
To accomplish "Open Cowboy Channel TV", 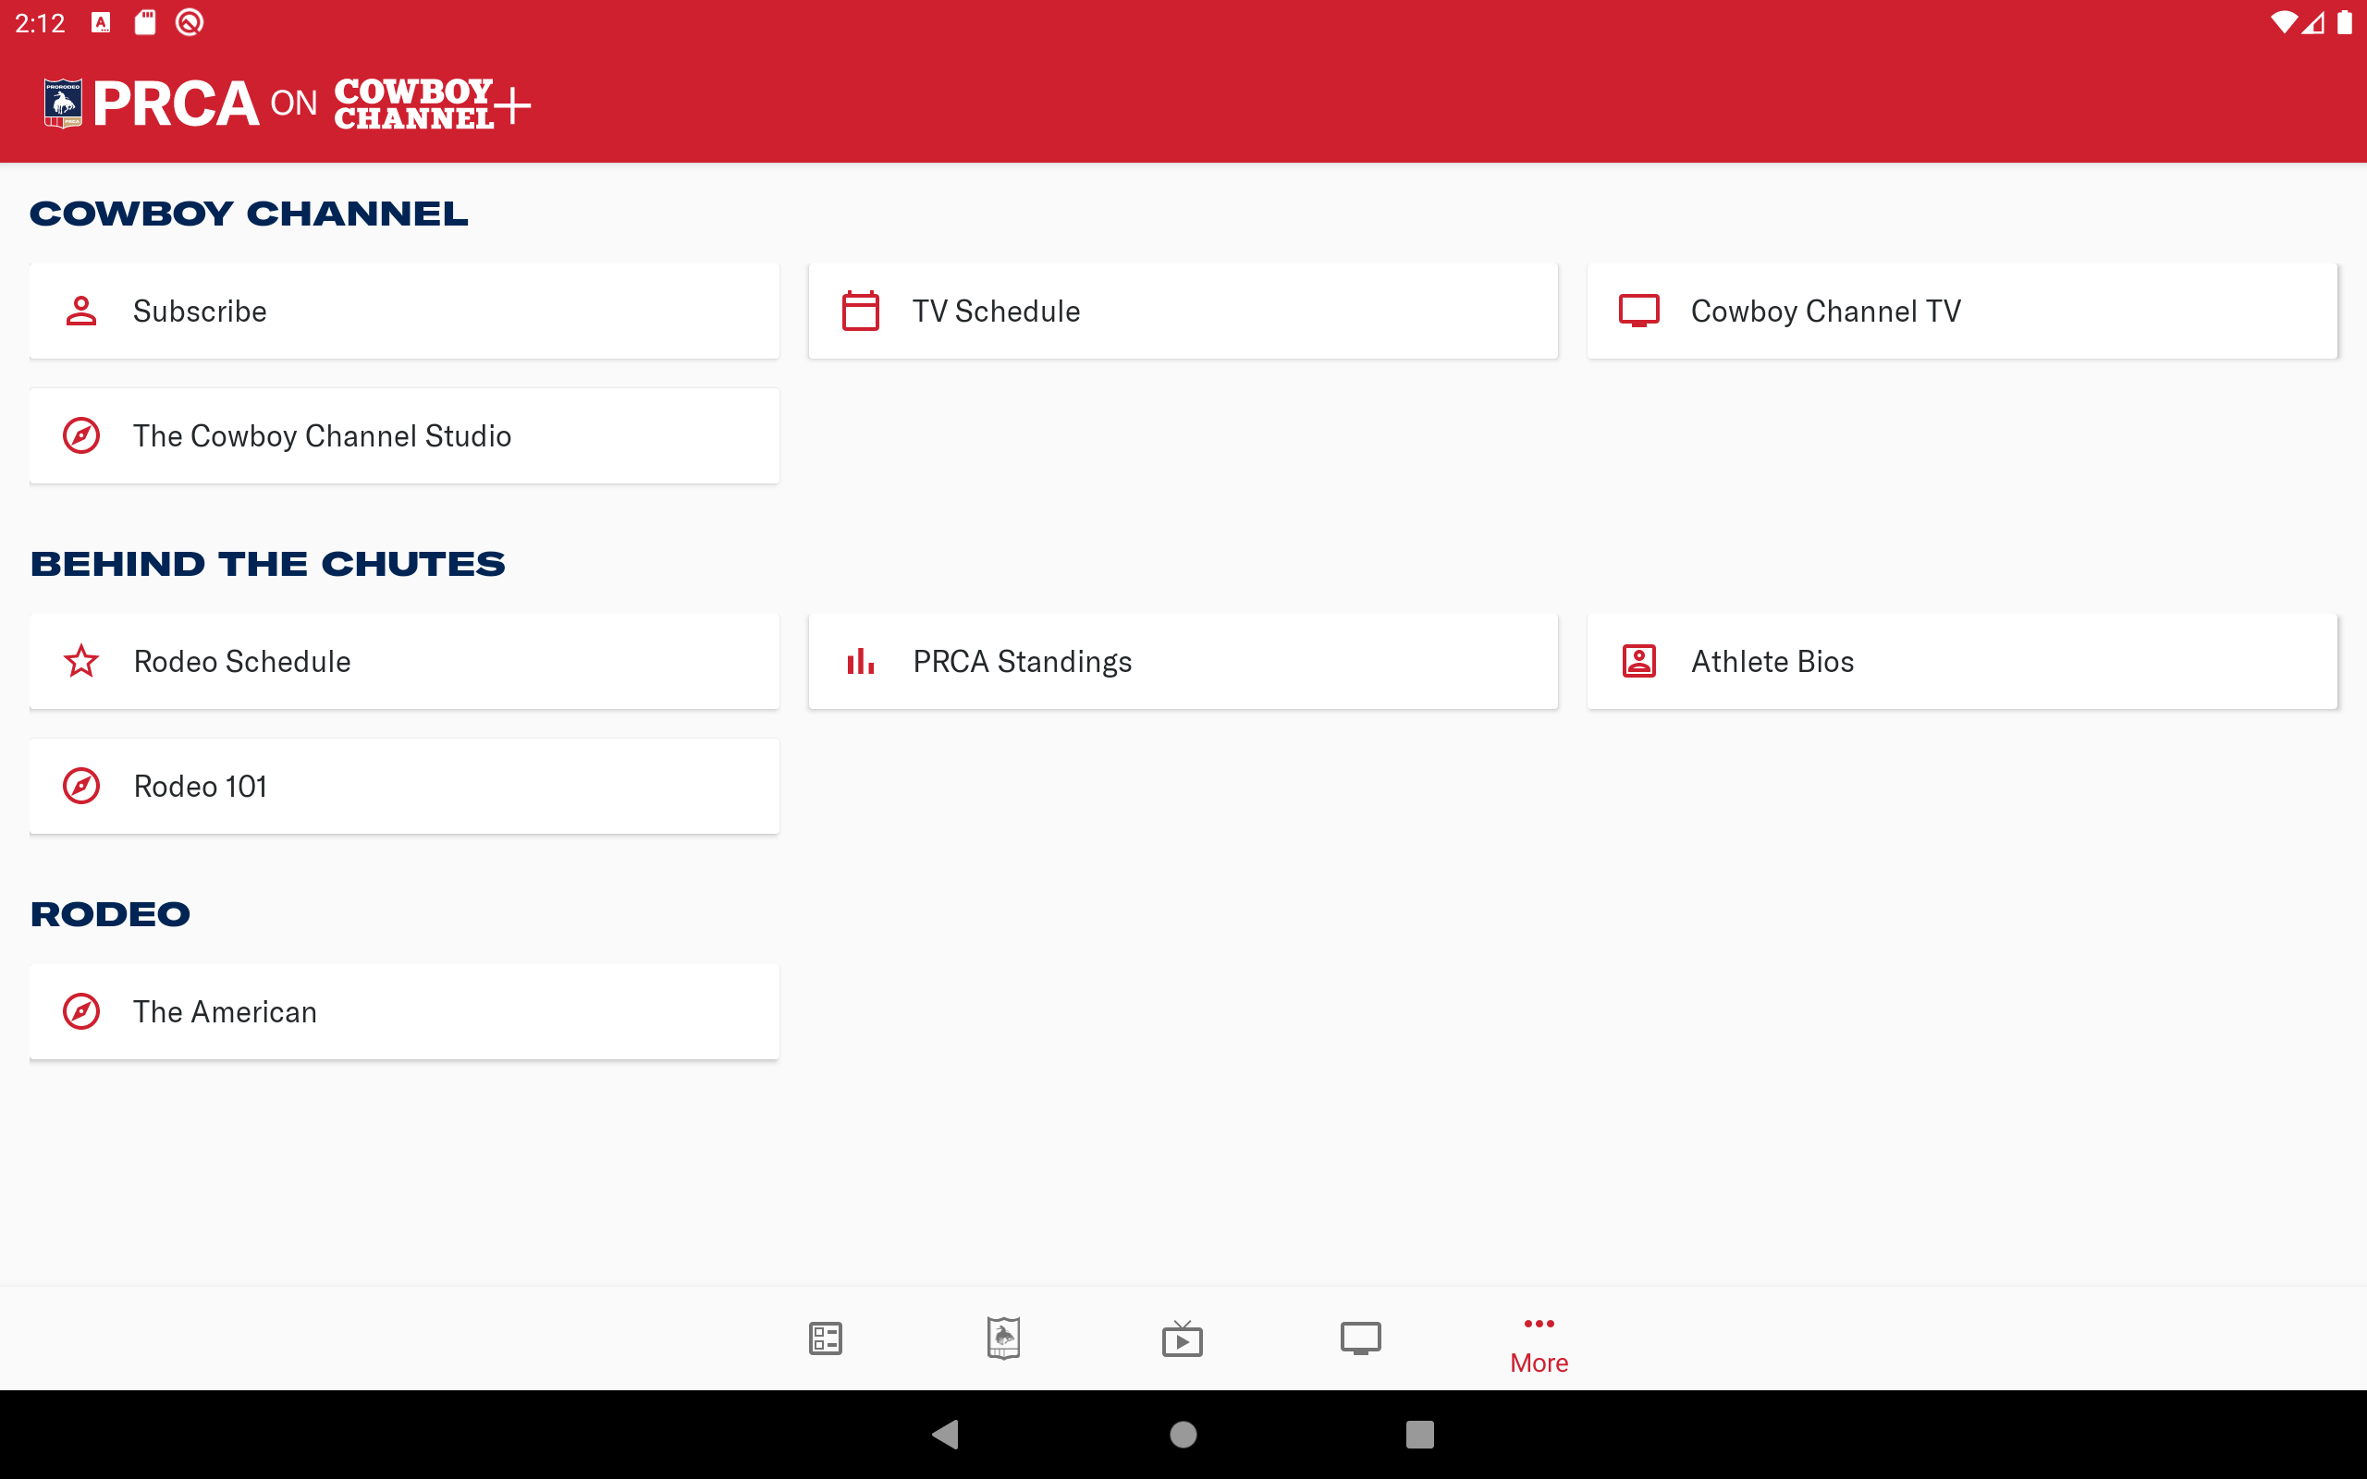I will point(1961,312).
